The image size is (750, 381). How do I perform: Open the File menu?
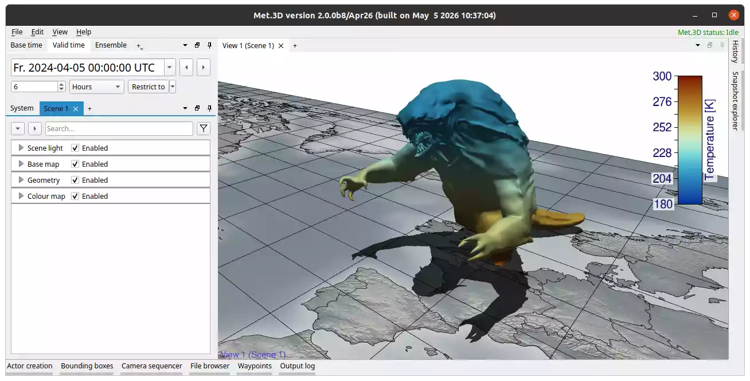pyautogui.click(x=17, y=32)
